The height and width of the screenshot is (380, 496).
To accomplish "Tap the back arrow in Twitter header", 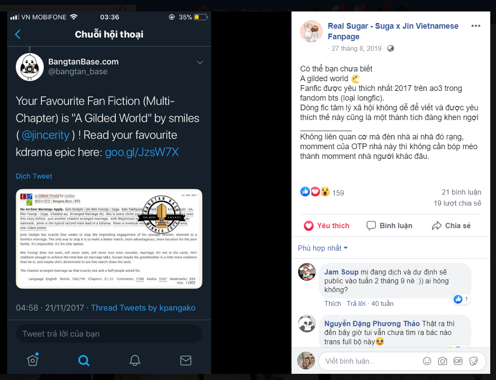I will 18,34.
